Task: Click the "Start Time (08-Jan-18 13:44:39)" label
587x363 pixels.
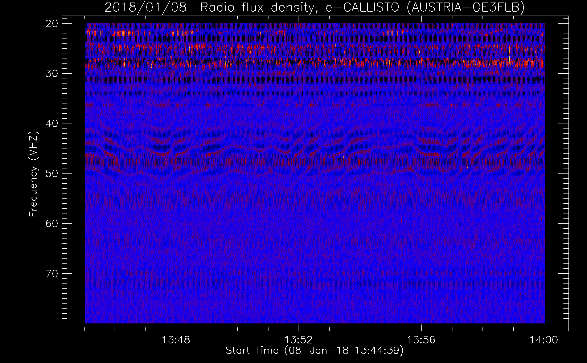Action: (x=315, y=351)
